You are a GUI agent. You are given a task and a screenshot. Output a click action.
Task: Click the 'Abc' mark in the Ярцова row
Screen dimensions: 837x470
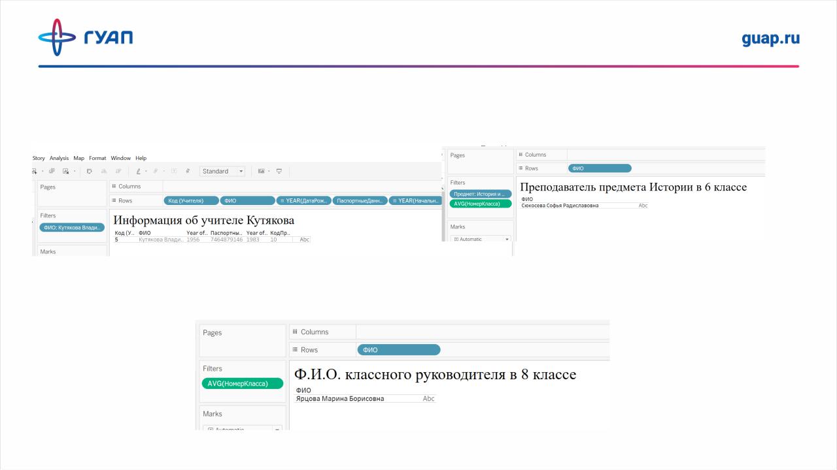428,398
